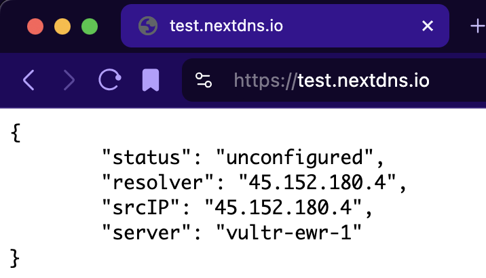Go back to the previous page
The width and height of the screenshot is (486, 278).
coord(29,80)
